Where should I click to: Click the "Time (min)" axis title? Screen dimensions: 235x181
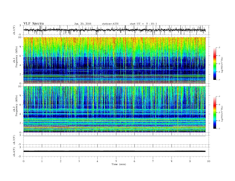119,164
